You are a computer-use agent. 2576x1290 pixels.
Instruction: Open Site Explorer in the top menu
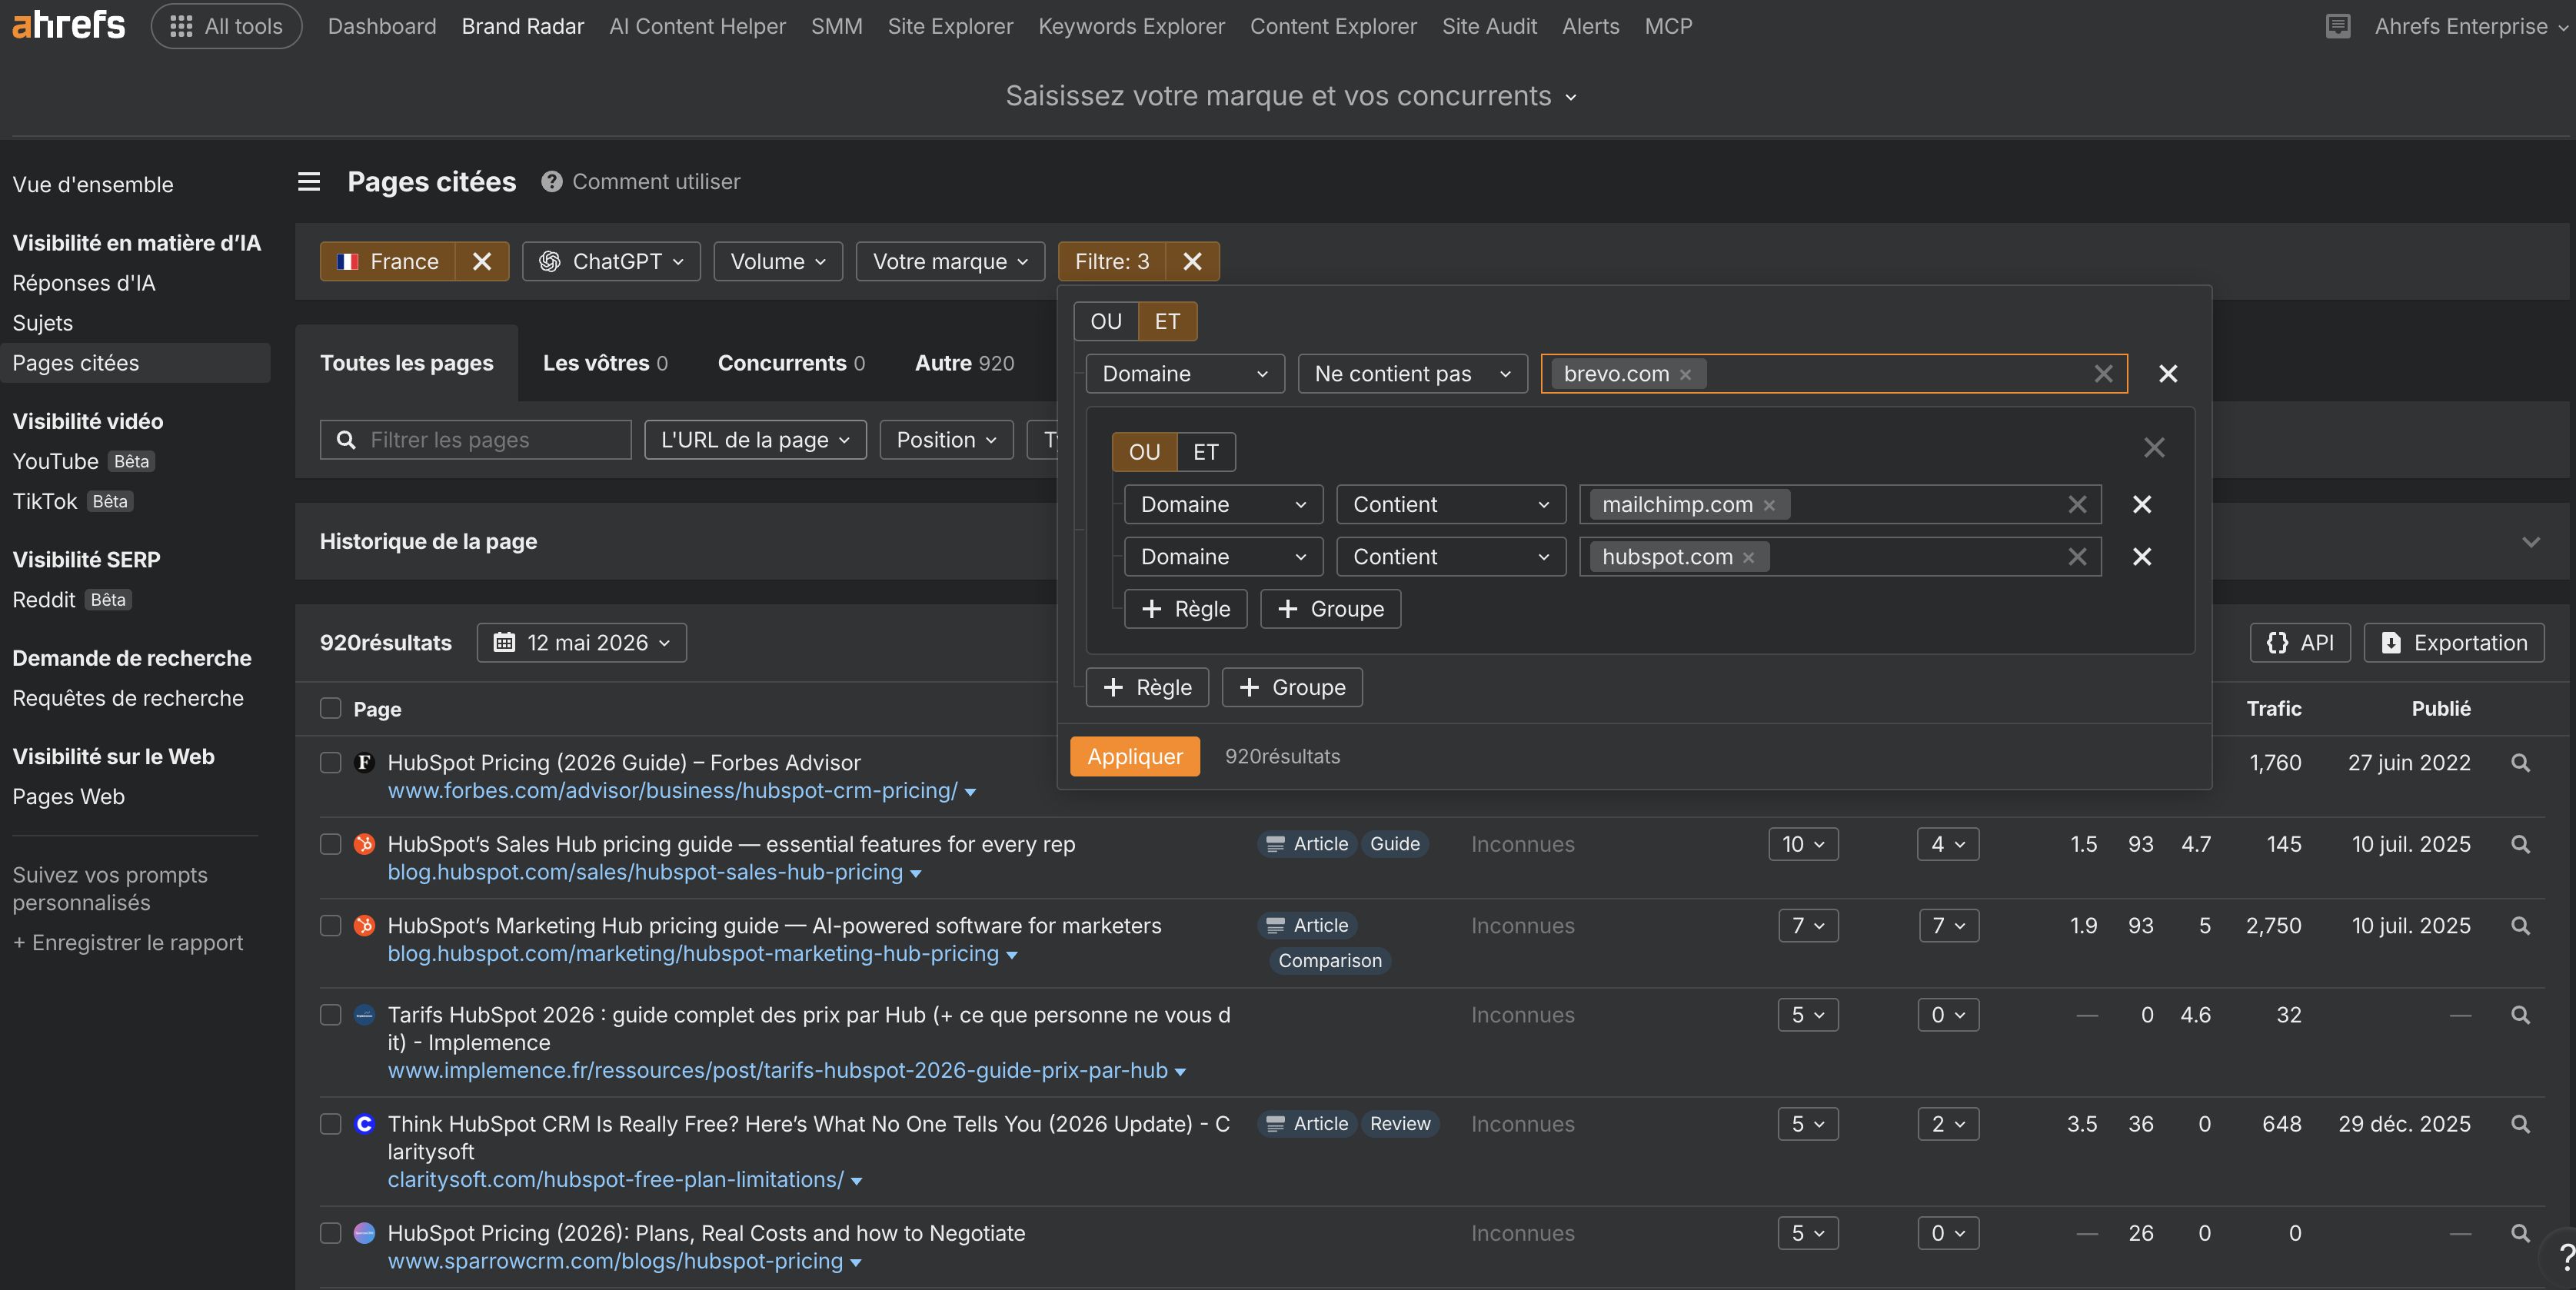tap(950, 26)
